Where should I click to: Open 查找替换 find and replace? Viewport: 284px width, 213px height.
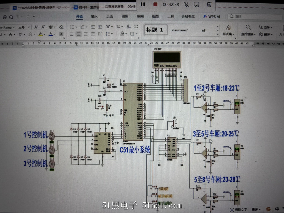[248, 30]
